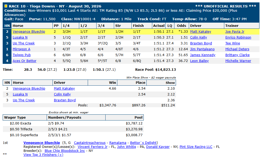Viewport: 260px width, 158px height.
Task: Open trainer Brittany Clarke link
Action: coord(237,55)
